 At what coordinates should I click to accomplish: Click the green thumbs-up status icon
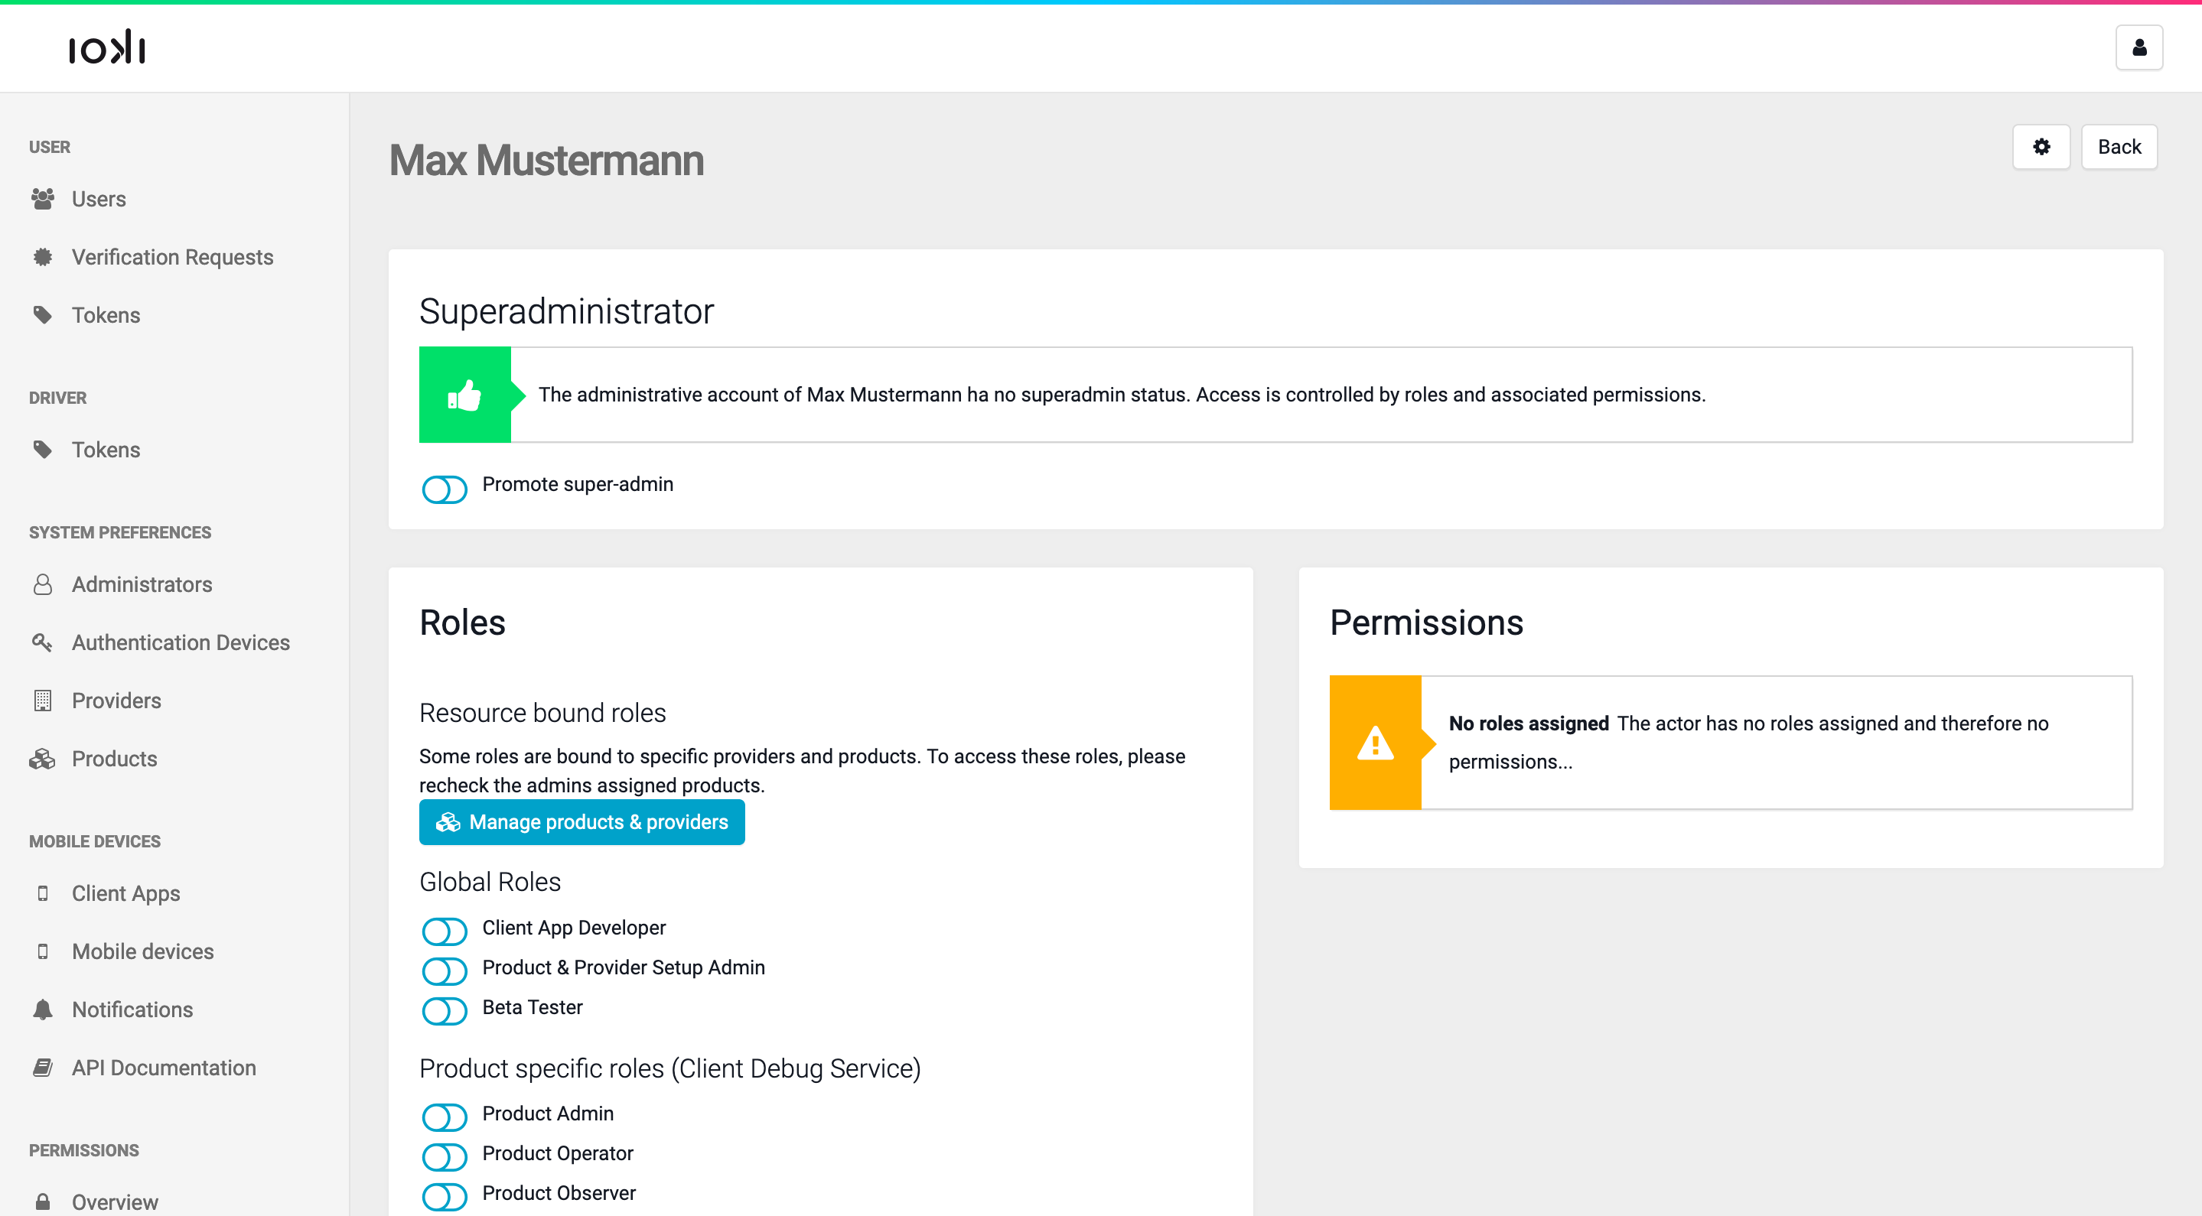tap(464, 395)
